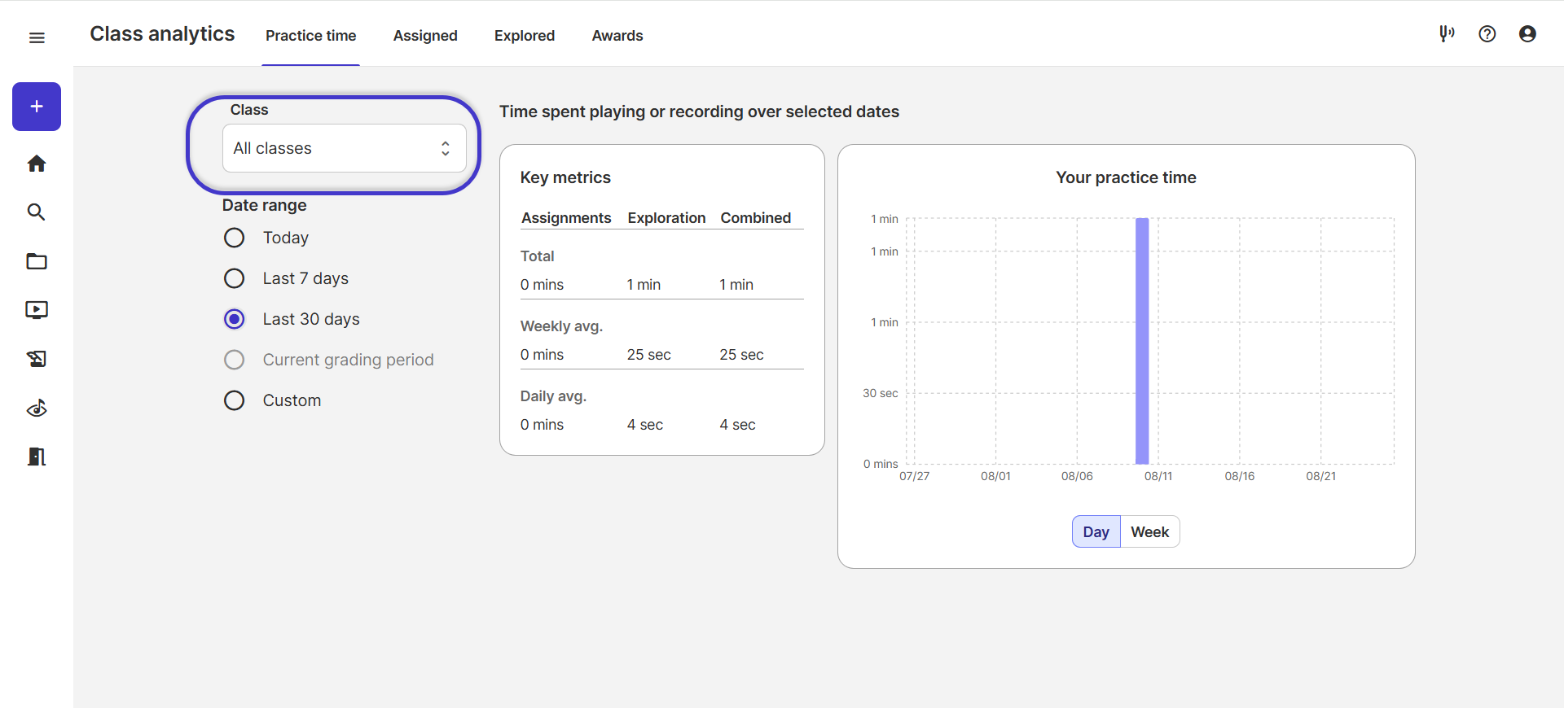
Task: Open the hamburger navigation menu
Action: 37,37
